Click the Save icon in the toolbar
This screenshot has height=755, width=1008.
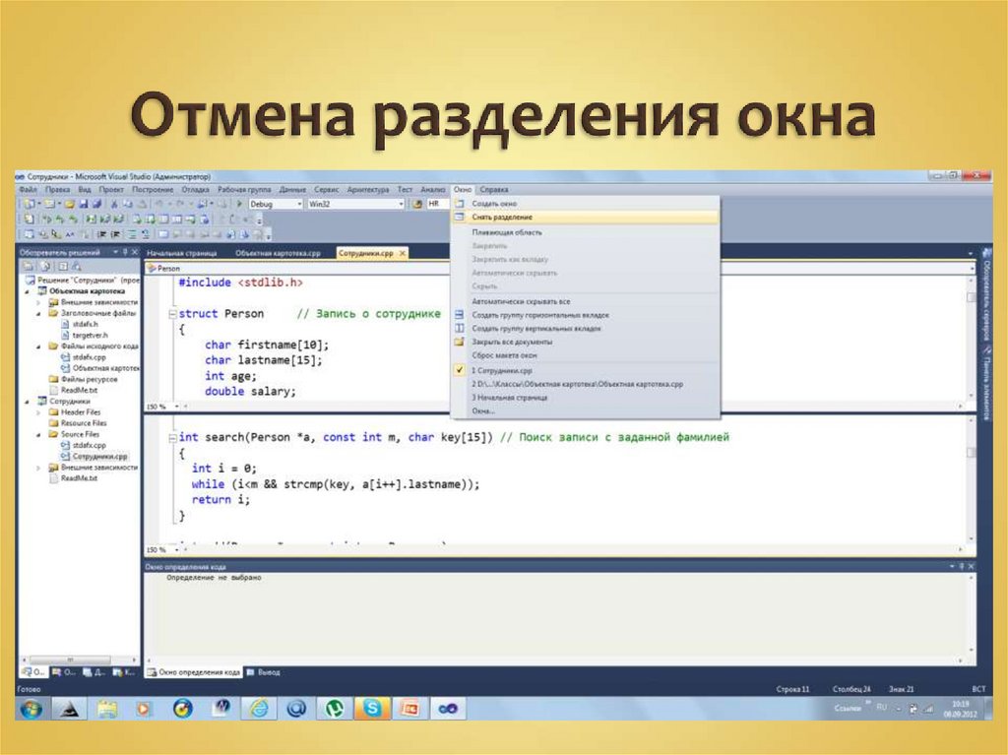(84, 204)
